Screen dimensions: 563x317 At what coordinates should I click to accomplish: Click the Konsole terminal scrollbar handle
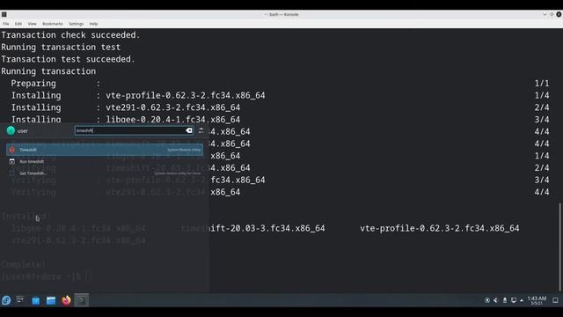560,247
